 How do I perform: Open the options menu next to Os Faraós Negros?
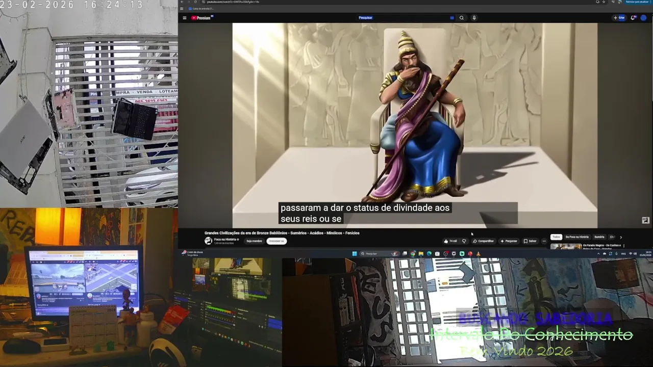tap(624, 246)
